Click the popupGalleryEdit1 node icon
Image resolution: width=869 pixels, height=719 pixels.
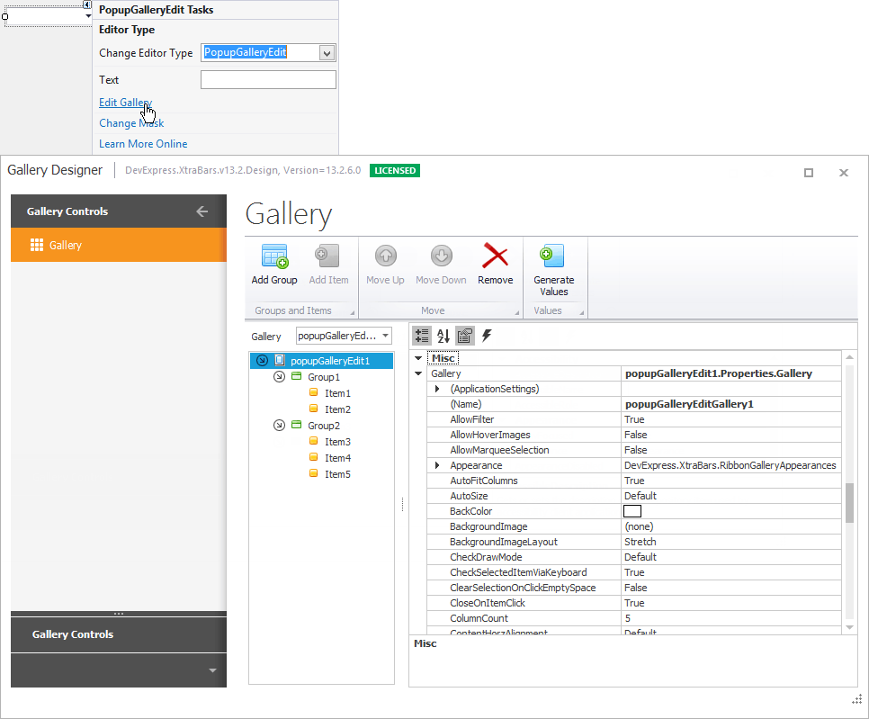point(280,360)
